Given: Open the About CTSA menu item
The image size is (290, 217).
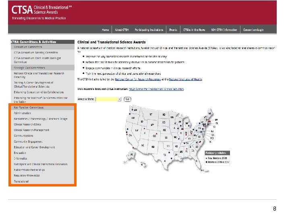Looking at the screenshot, I should pyautogui.click(x=122, y=30).
